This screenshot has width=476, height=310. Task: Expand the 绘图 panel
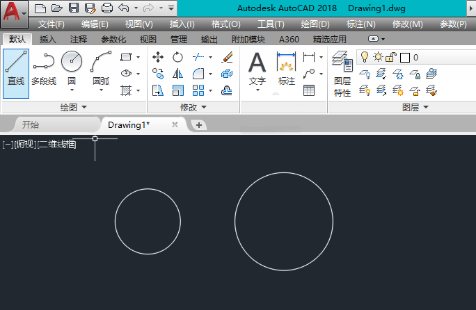point(74,107)
